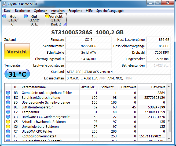Open the Sprache(Language) menu
Image resolution: width=176 pixels, height=146 pixels.
coord(110,11)
